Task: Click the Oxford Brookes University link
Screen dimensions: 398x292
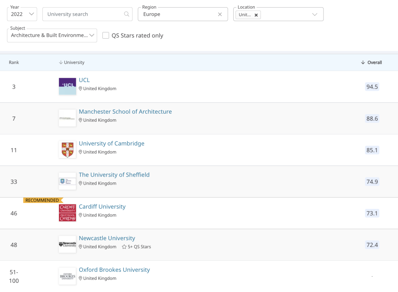Action: click(114, 270)
